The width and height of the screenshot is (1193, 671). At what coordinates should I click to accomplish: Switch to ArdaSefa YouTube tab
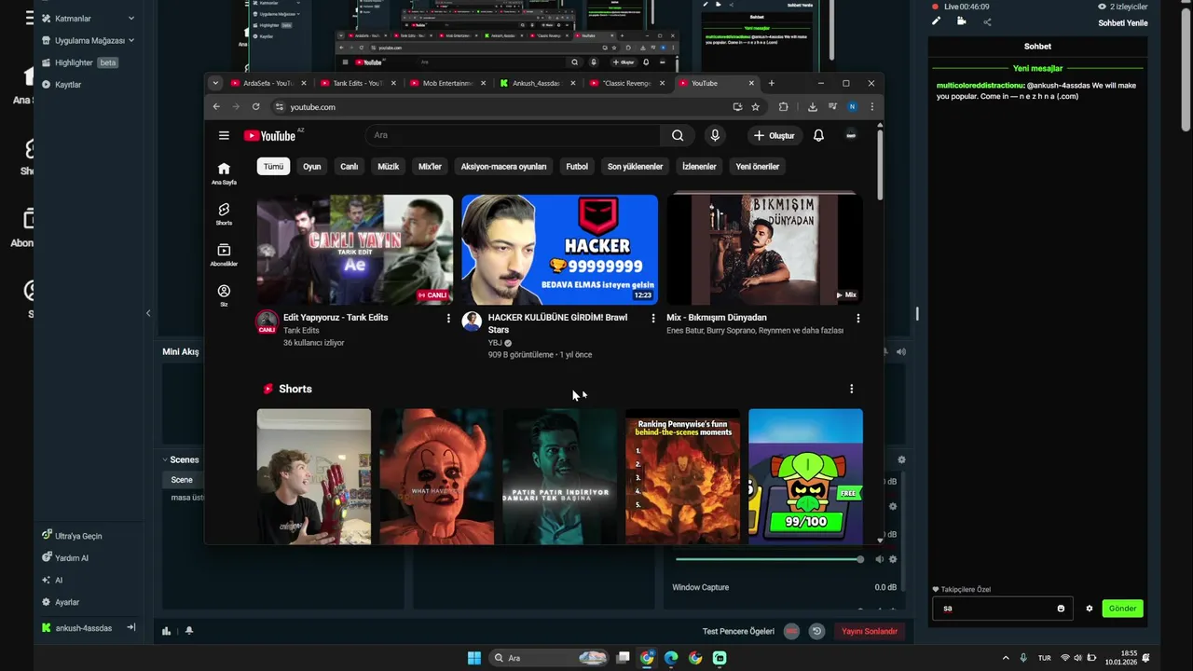[268, 83]
